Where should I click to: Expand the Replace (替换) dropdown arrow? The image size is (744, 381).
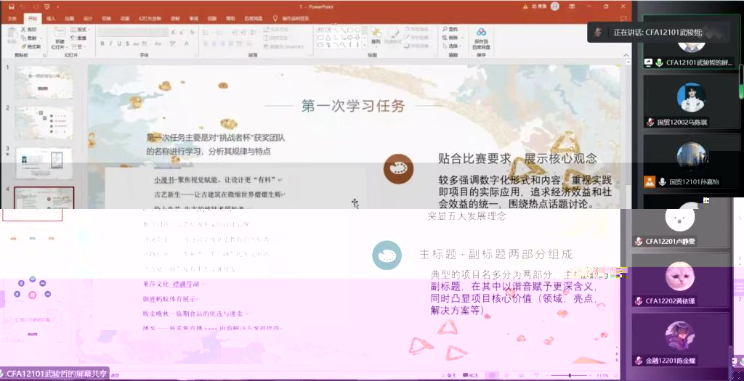(461, 38)
